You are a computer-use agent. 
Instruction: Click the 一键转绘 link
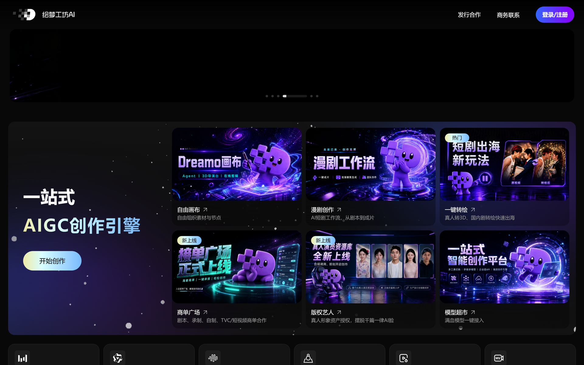(456, 210)
